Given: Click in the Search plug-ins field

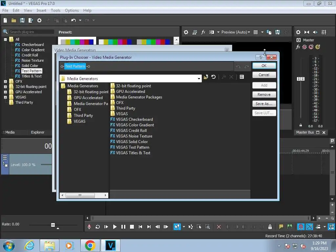Looking at the screenshot, I should click(31, 32).
